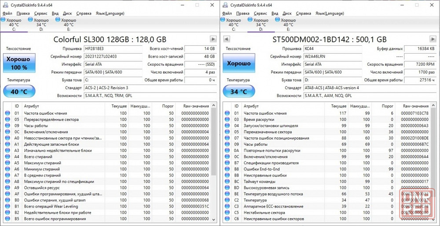Click CrystalDiskInfo app icon in left title bar
The height and width of the screenshot is (226, 440).
(5, 5)
